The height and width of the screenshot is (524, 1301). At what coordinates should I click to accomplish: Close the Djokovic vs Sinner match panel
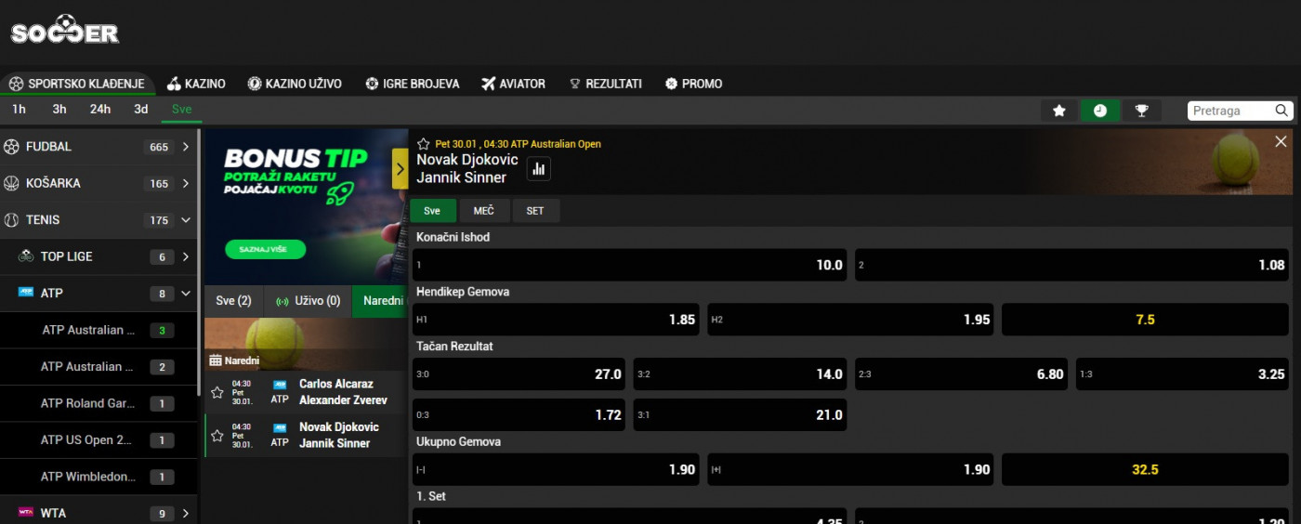1281,141
